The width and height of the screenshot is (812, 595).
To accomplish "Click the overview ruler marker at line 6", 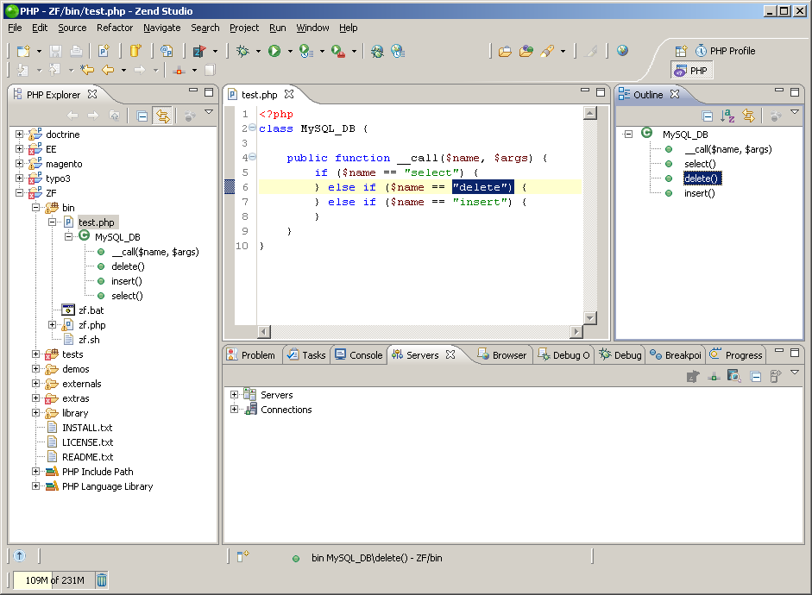I will (x=230, y=186).
